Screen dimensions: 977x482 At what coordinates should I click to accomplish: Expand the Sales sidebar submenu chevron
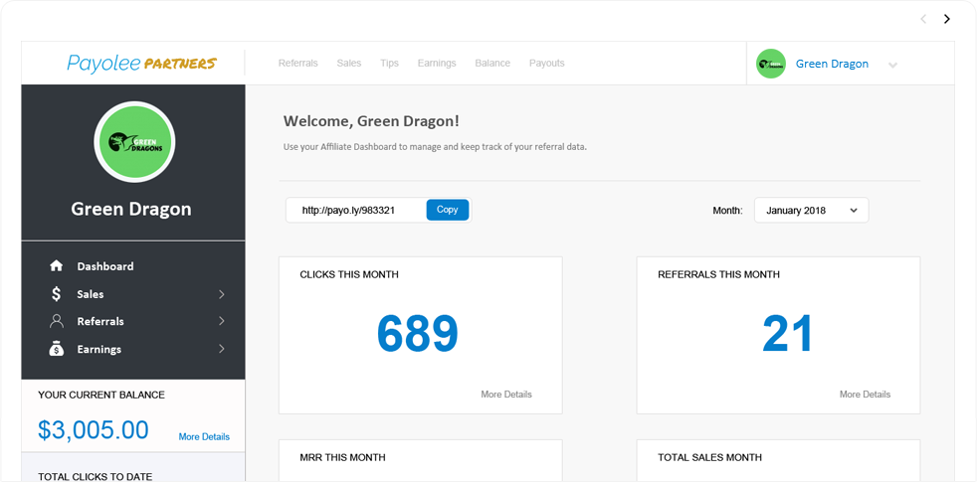[x=221, y=294]
